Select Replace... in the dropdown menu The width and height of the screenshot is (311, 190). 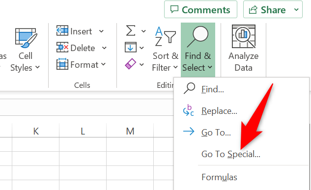[x=219, y=111]
